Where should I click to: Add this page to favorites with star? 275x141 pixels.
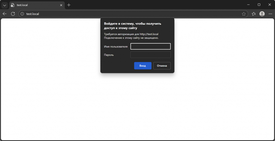[x=244, y=14]
